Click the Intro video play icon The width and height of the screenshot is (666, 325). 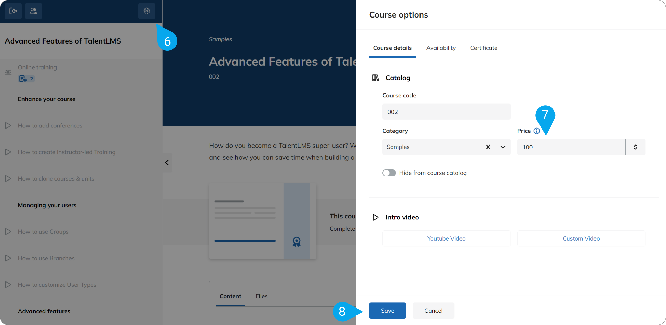tap(375, 217)
